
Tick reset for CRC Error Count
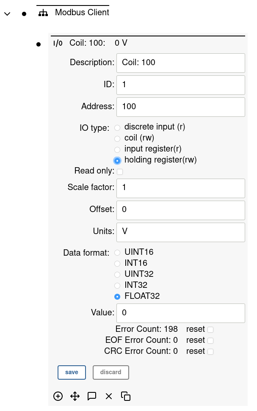point(210,351)
